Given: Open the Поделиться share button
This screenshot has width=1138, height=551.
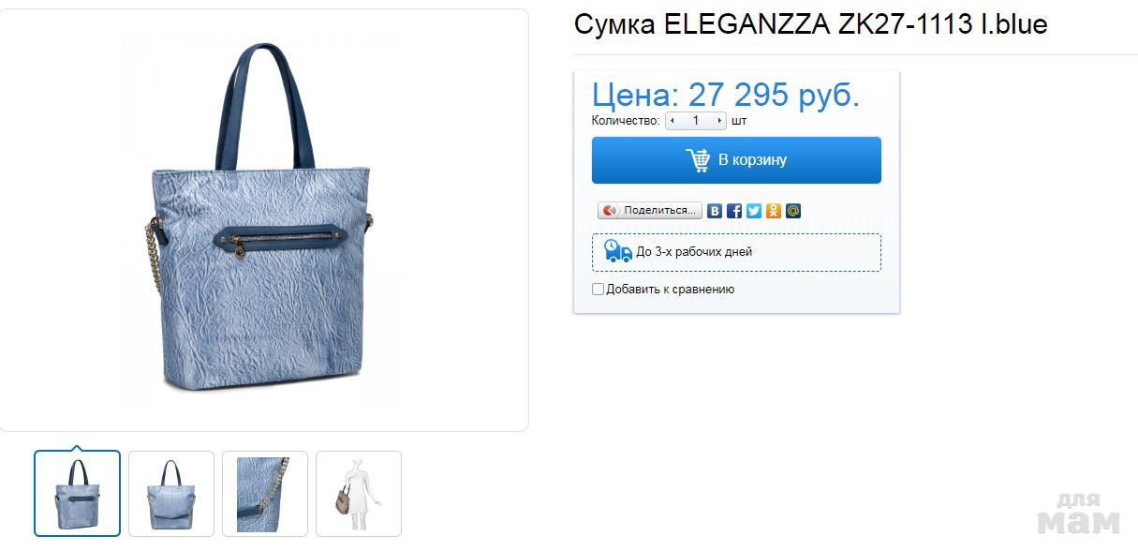Looking at the screenshot, I should [x=650, y=211].
